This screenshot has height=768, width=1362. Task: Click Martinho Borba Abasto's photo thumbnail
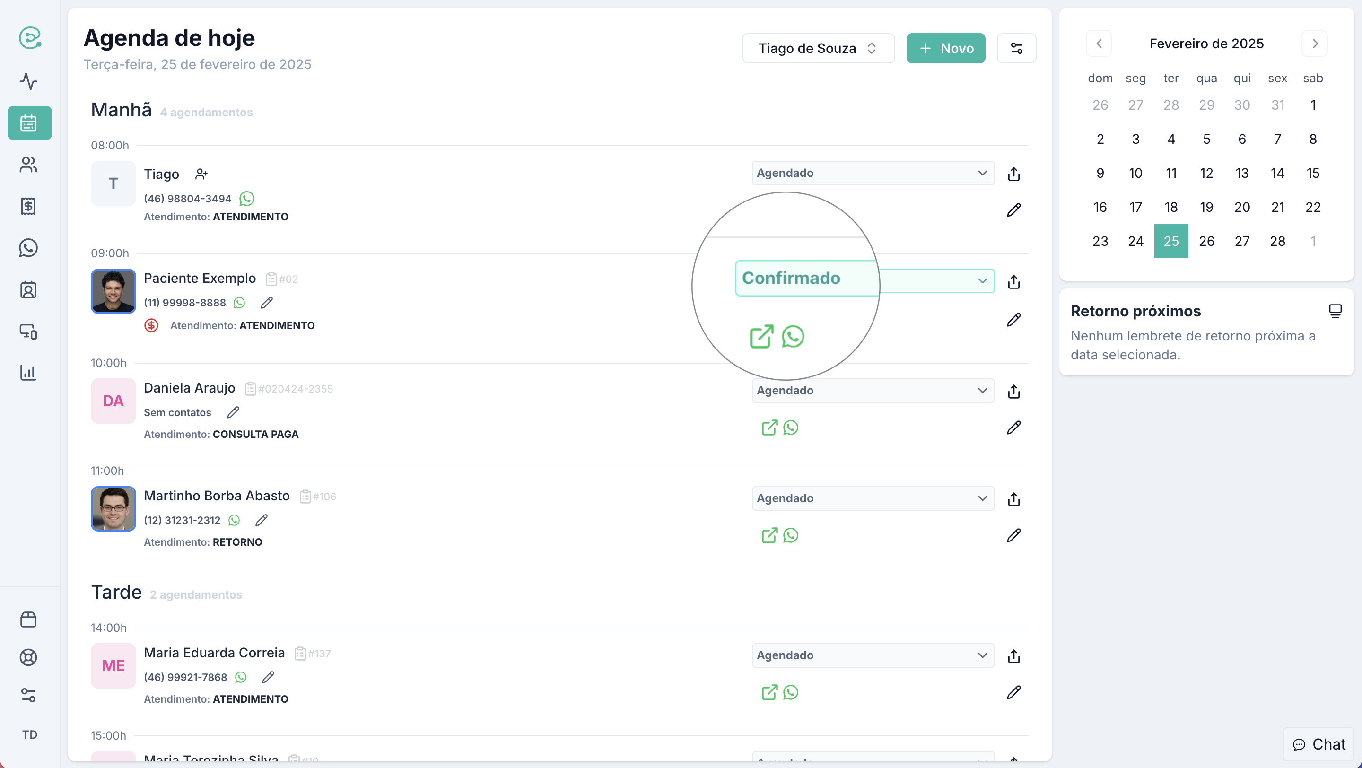(113, 509)
